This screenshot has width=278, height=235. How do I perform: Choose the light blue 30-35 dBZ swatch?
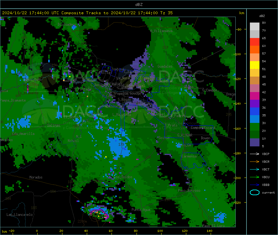pos(255,119)
